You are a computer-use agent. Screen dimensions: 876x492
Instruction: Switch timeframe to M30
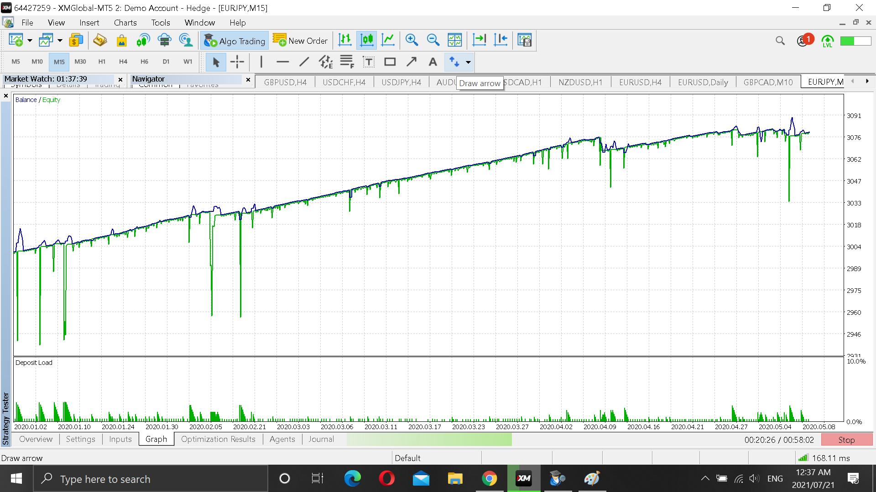80,62
